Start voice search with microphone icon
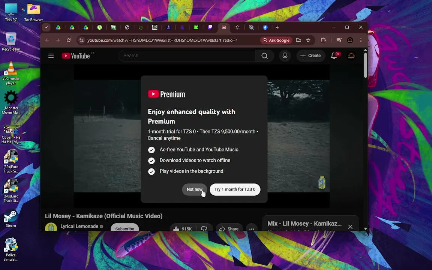This screenshot has height=270, width=432. click(285, 56)
